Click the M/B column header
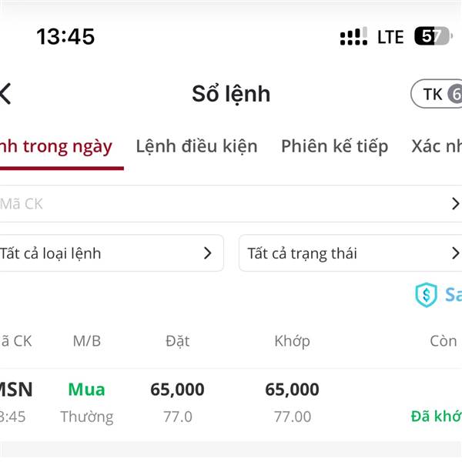The height and width of the screenshot is (462, 462). pos(87,341)
